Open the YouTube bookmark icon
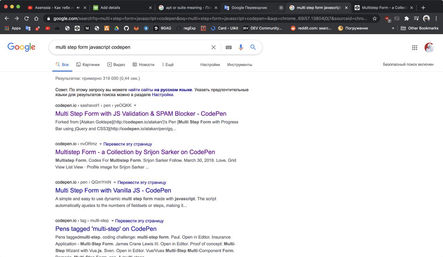 (47, 28)
